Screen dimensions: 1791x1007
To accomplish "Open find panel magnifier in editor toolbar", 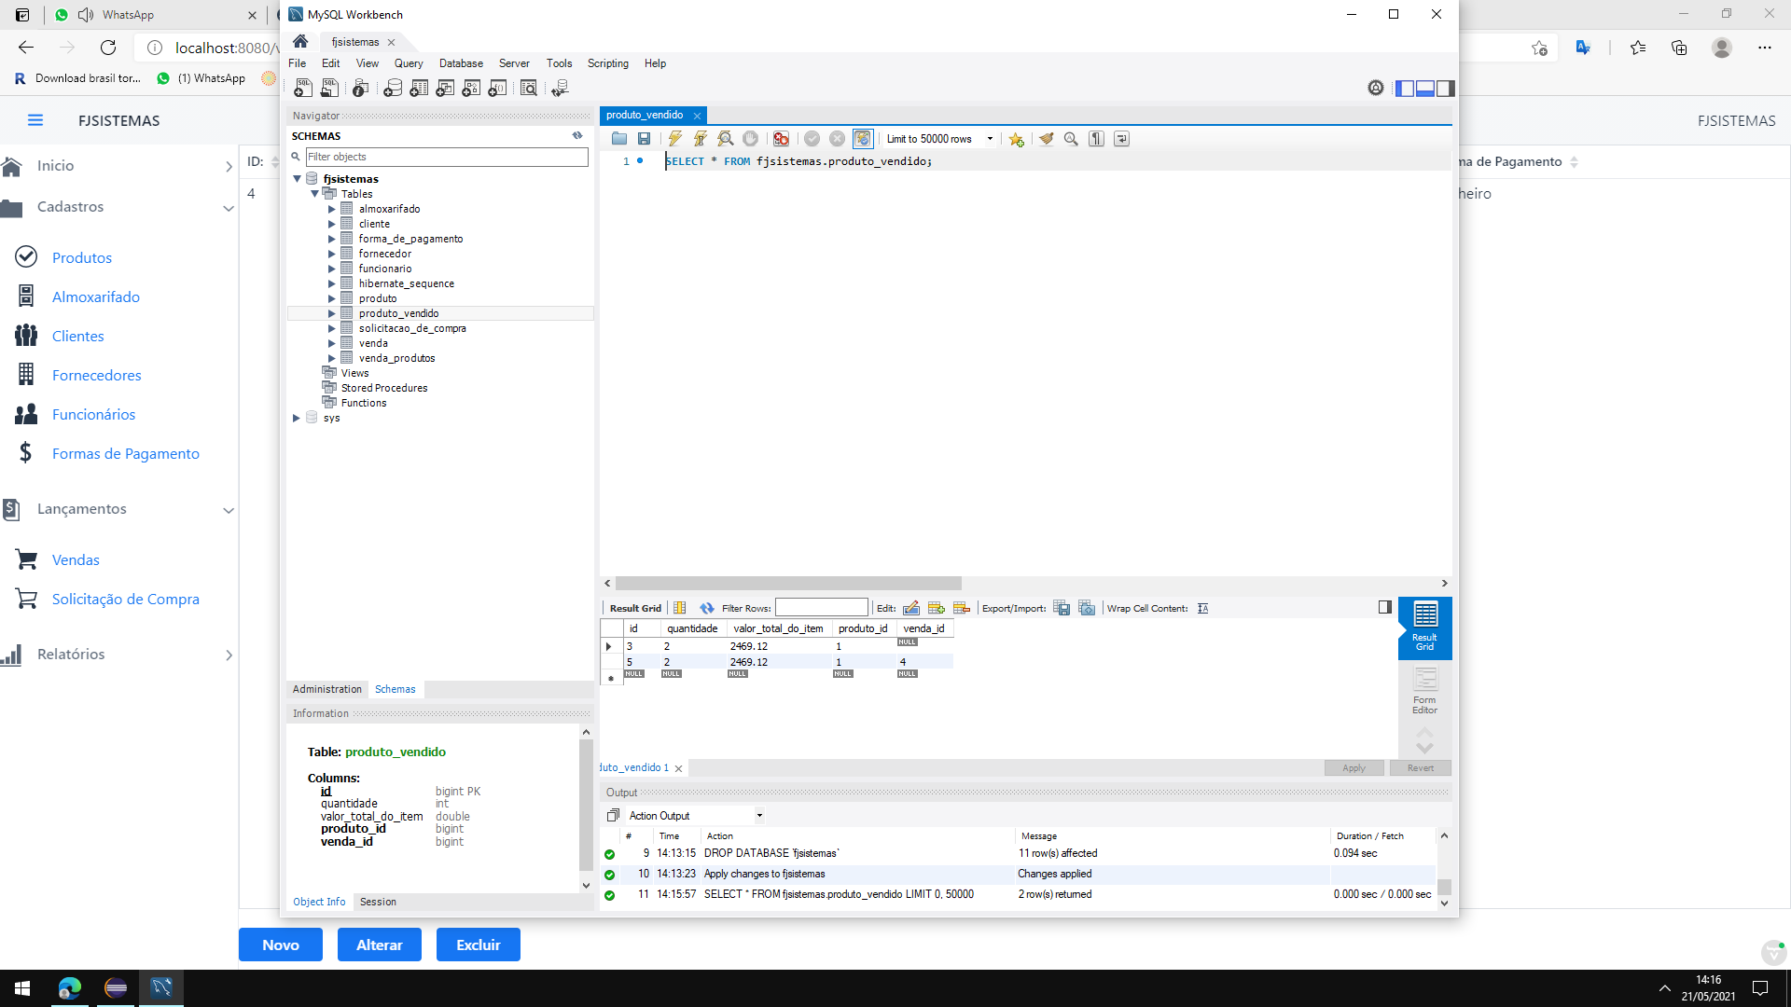I will pos(1071,139).
